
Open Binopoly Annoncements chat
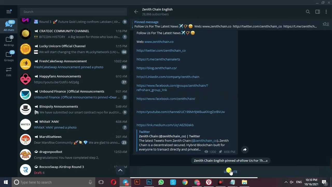click(x=73, y=109)
